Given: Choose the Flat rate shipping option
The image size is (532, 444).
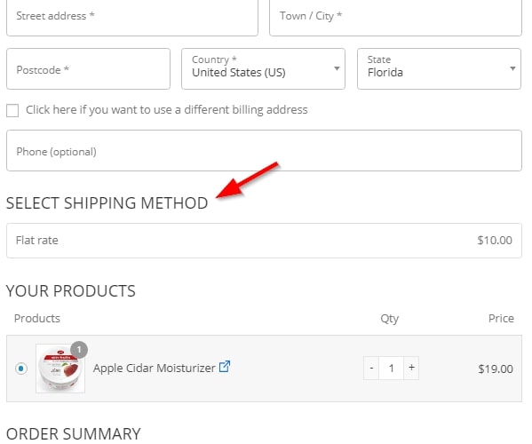Looking at the screenshot, I should click(x=264, y=241).
